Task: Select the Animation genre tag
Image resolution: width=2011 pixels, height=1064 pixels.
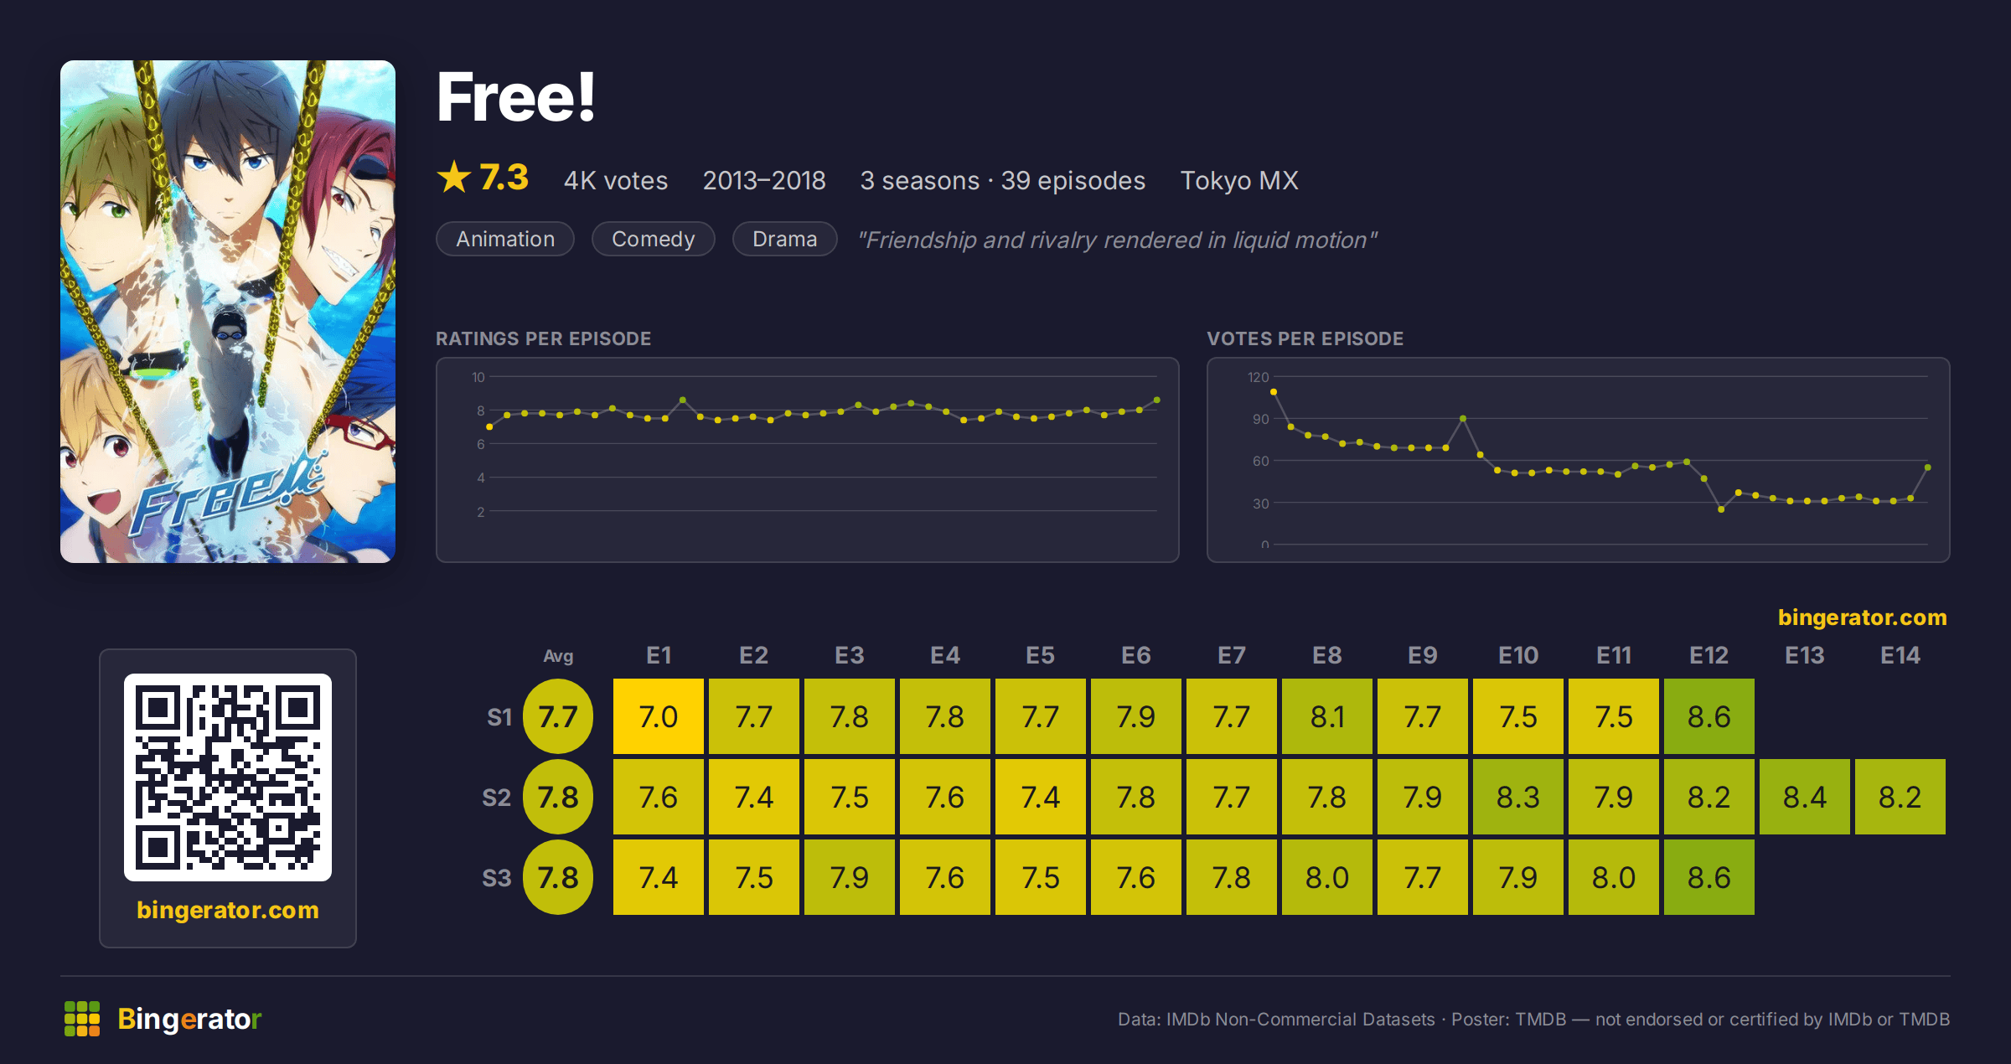Action: (x=505, y=239)
